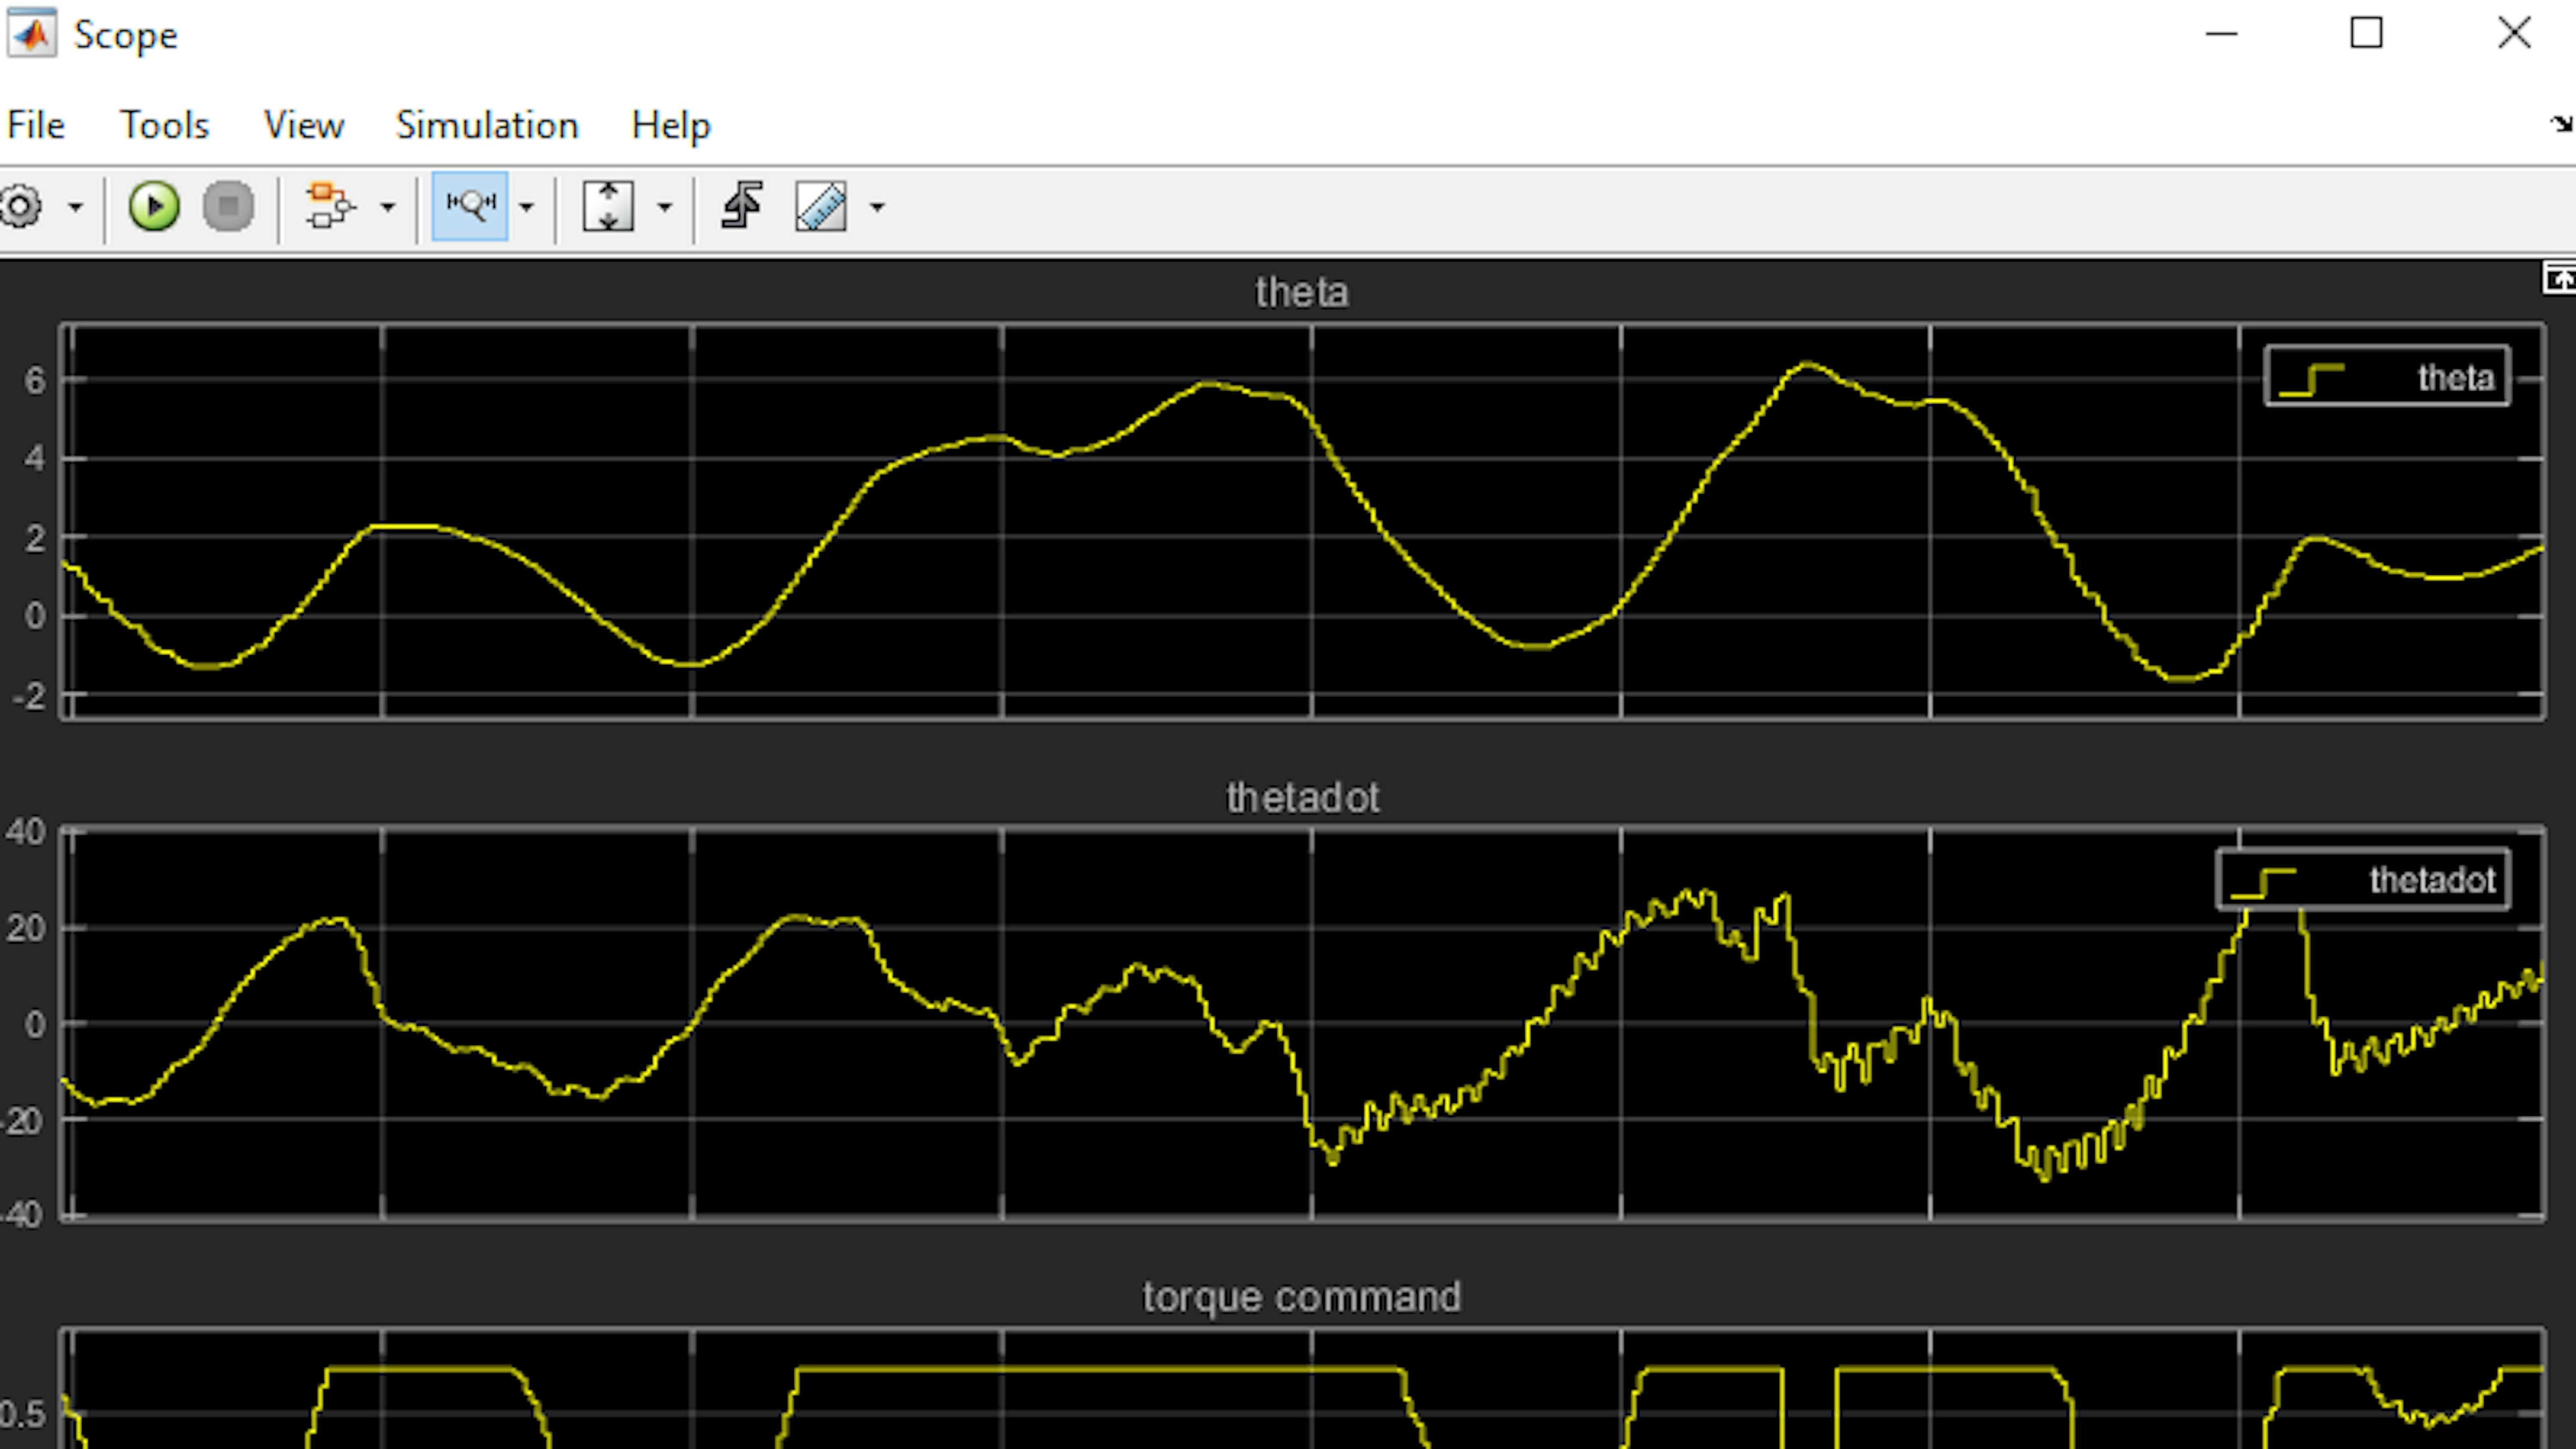Open the cursor measurements ruler icon
Viewport: 2576px width, 1449px height.
tap(821, 206)
